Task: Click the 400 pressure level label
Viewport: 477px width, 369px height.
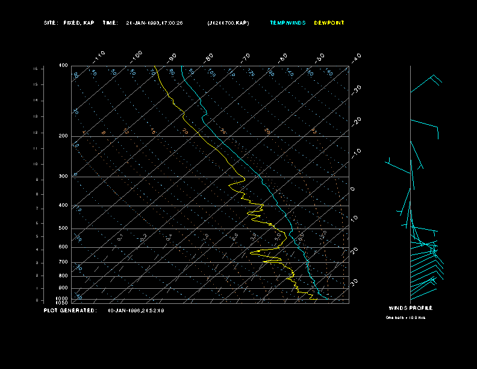Action: click(63, 205)
